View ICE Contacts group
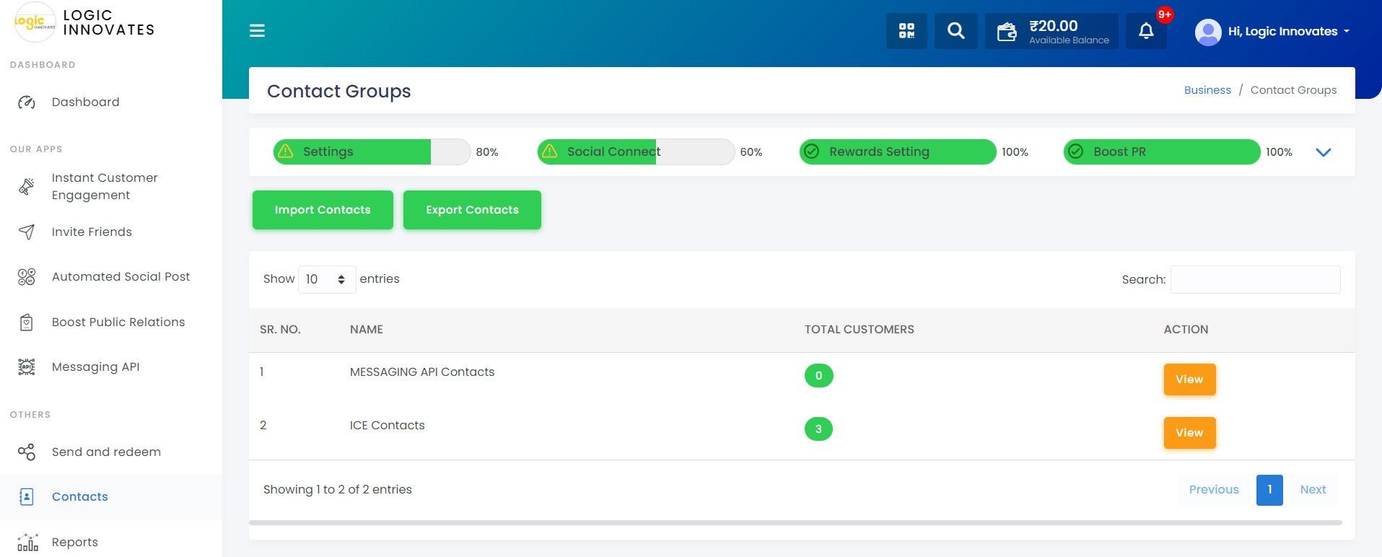The height and width of the screenshot is (557, 1382). click(x=1189, y=433)
